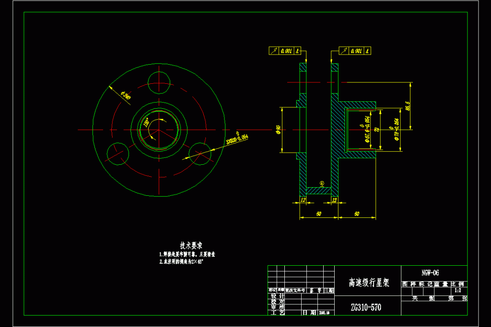Select the NGW-06 drawing number cell
Viewport: 491px width, 327px height.
click(430, 272)
